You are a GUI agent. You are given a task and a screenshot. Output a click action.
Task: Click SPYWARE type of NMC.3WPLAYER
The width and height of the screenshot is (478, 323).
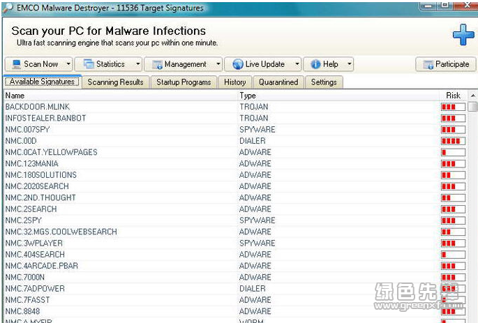[x=257, y=243]
